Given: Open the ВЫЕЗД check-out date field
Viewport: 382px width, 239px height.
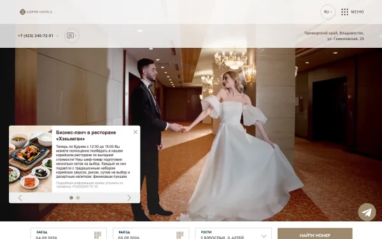Looking at the screenshot, I should 151,234.
